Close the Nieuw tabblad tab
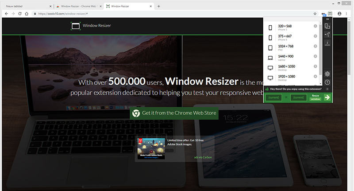The height and width of the screenshot is (191, 354). coord(50,6)
